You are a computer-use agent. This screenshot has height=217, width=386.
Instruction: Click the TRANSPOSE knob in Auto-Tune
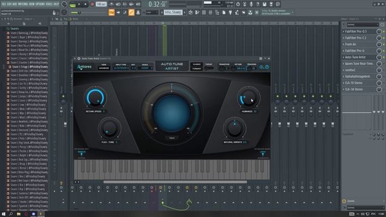pyautogui.click(x=222, y=68)
